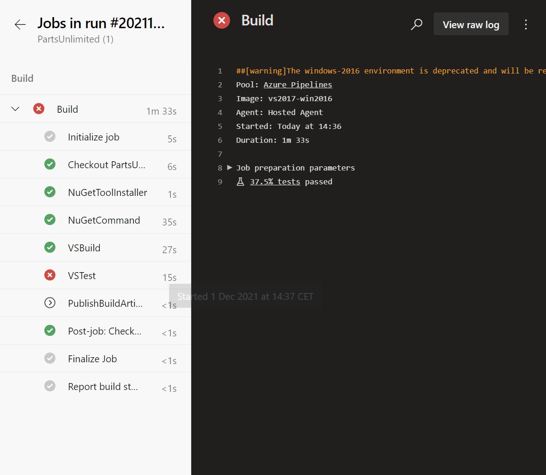
Task: Click green success icon for Checkout step
Action: (50, 164)
